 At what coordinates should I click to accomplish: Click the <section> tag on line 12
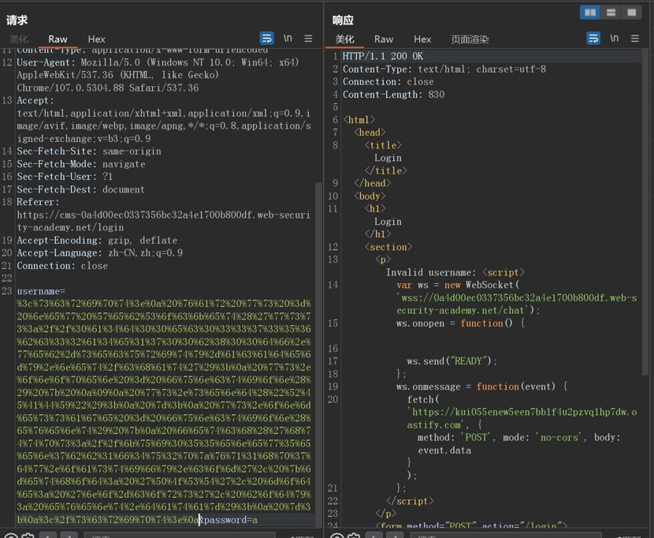(388, 247)
